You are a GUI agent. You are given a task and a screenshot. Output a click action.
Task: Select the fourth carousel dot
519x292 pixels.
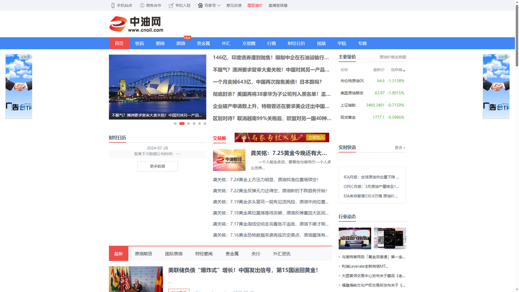click(x=194, y=124)
